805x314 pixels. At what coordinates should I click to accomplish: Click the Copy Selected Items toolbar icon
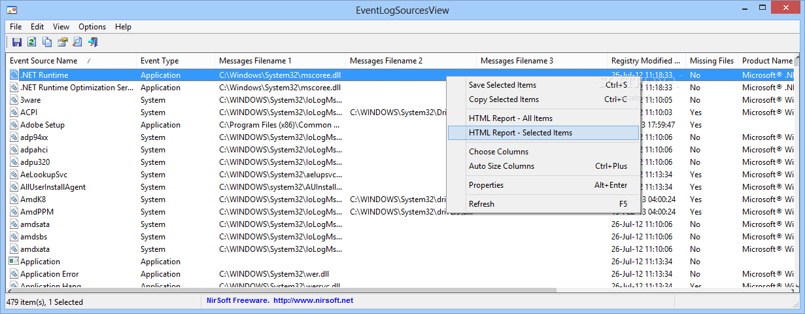(x=47, y=43)
